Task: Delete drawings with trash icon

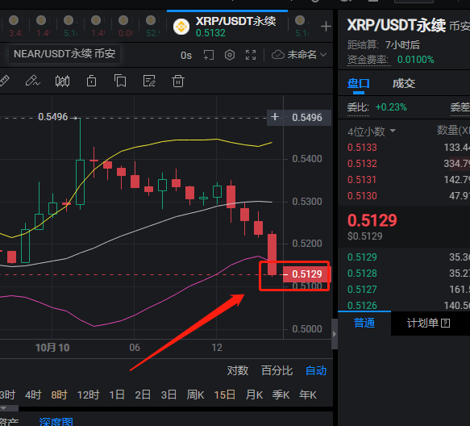Action: 178,81
